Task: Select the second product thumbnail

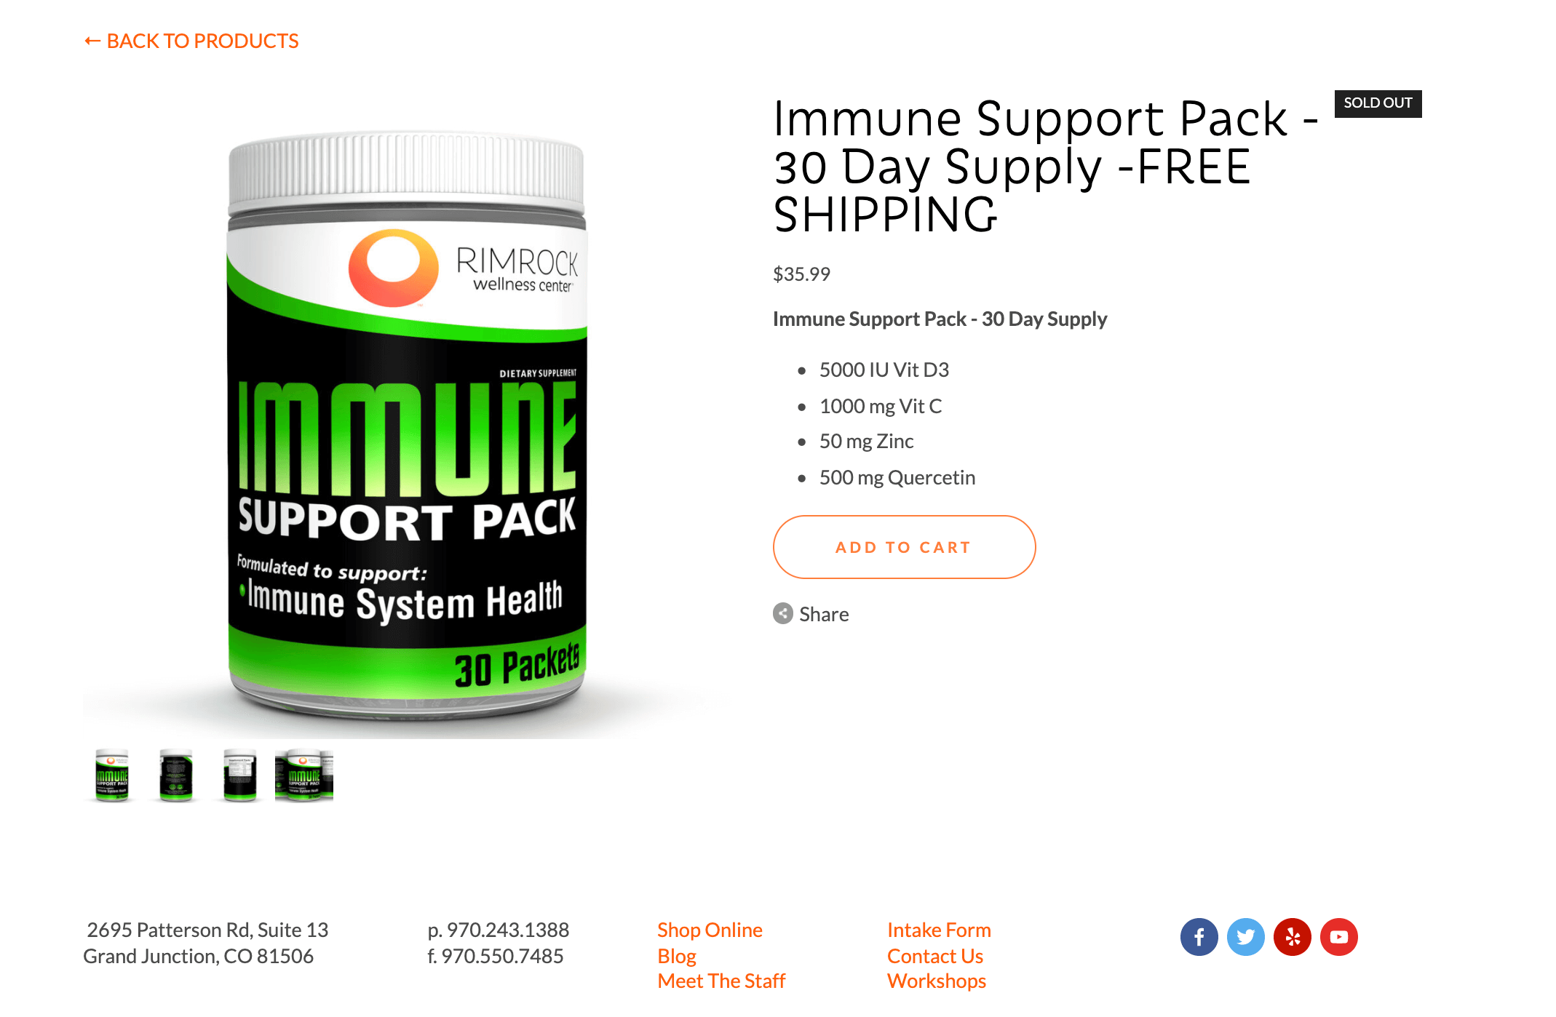Action: 176,775
